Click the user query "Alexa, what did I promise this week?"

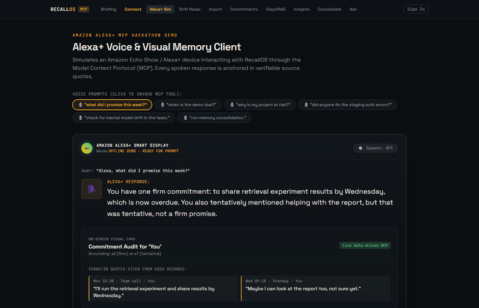143,171
